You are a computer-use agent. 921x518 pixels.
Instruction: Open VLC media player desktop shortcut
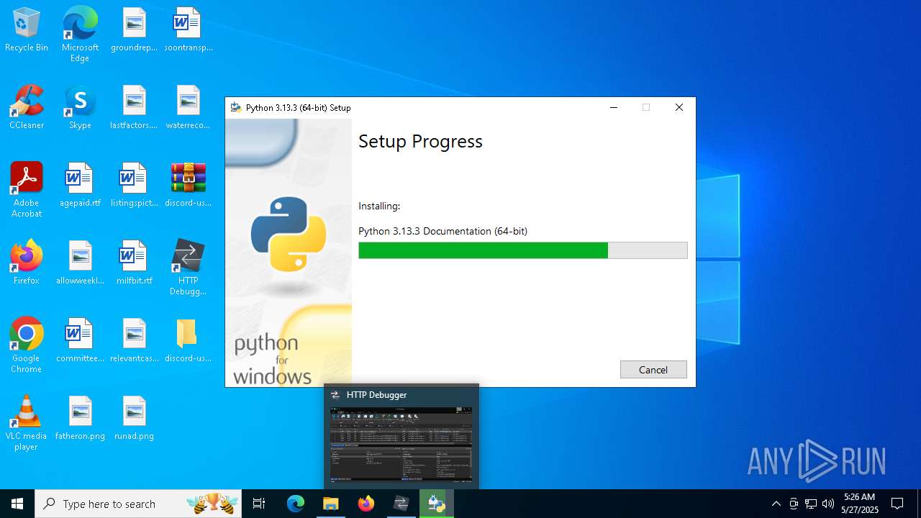tap(27, 422)
